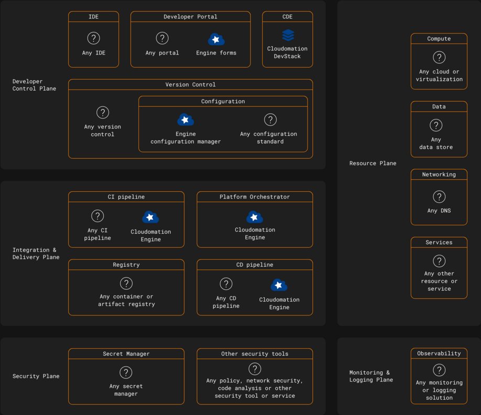Click Cloudomation Engine text in Platform Orchestrator
Viewport: 481px width, 415px height.
tap(255, 233)
